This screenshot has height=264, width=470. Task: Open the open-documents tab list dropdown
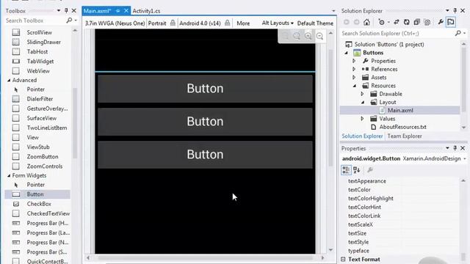point(333,11)
